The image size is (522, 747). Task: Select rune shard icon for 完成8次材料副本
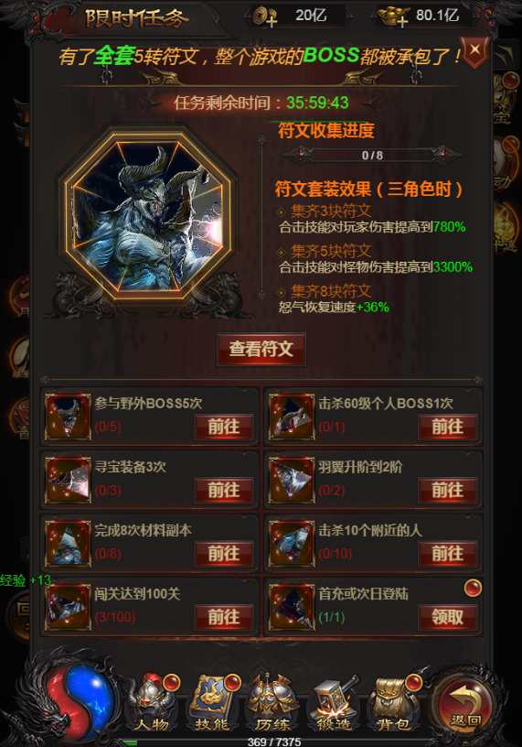coord(68,543)
